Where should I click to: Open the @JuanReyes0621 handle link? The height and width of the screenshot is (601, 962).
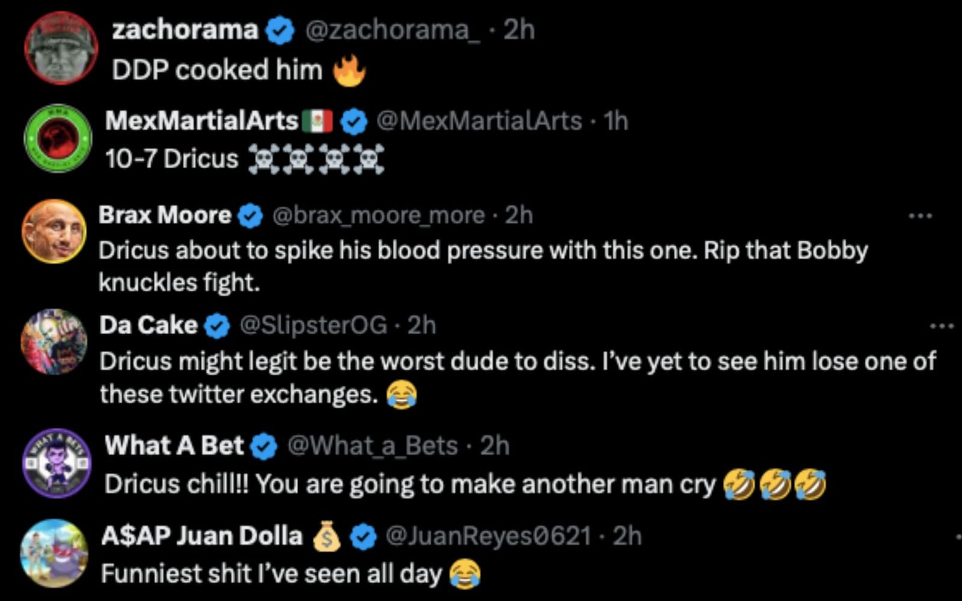coord(488,535)
